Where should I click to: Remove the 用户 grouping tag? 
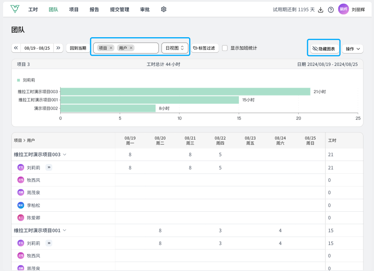tap(131, 48)
